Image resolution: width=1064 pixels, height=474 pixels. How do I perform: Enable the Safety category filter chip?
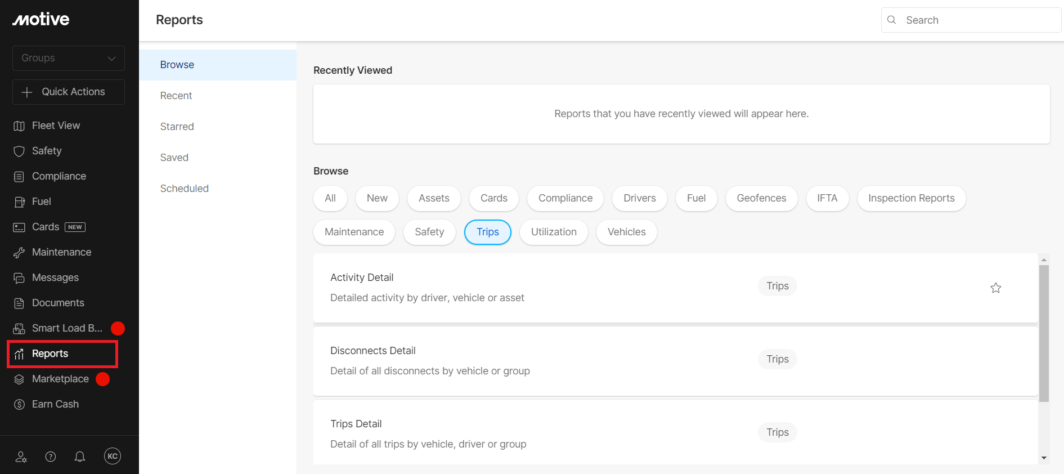(x=429, y=232)
